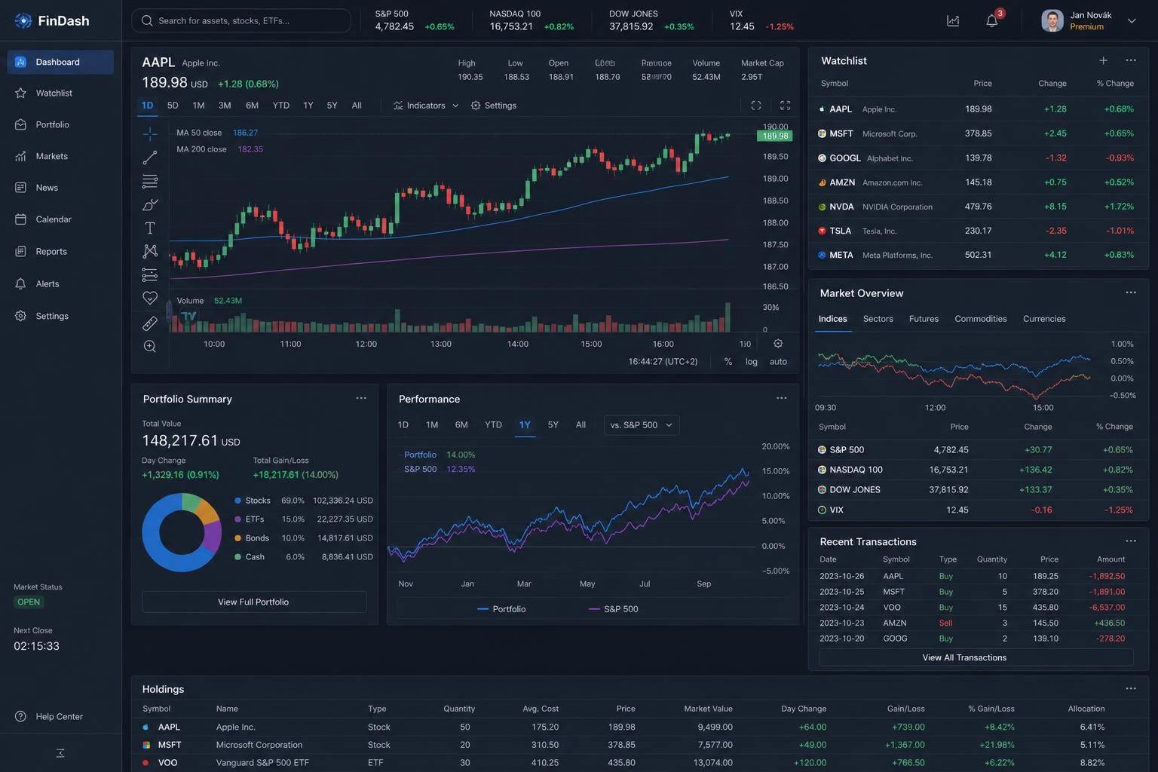The width and height of the screenshot is (1158, 772).
Task: Select the crosshair cursor tool on the chart
Action: (x=150, y=134)
